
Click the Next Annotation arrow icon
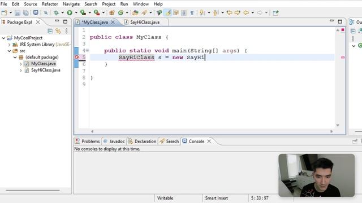202,12
